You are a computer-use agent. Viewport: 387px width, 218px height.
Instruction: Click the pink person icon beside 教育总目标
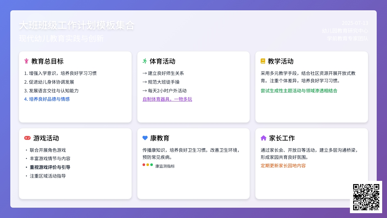(27, 61)
